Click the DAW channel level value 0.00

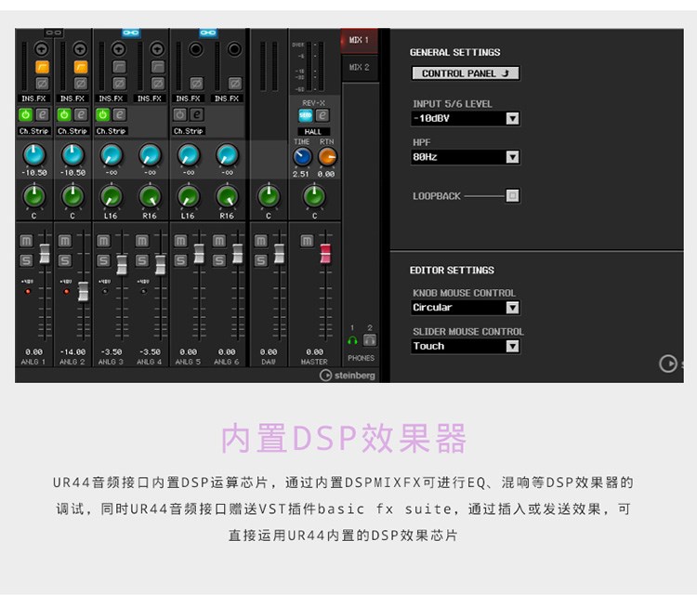point(269,351)
